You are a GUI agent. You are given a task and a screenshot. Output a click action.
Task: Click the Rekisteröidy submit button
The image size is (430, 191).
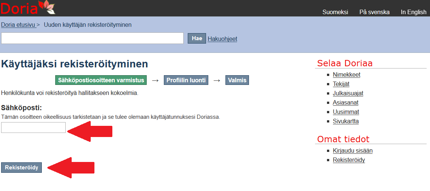click(x=21, y=168)
